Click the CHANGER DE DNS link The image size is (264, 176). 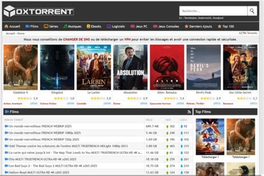click(x=76, y=39)
